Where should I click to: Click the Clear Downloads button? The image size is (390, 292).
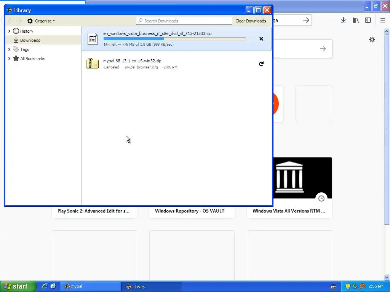click(x=251, y=21)
